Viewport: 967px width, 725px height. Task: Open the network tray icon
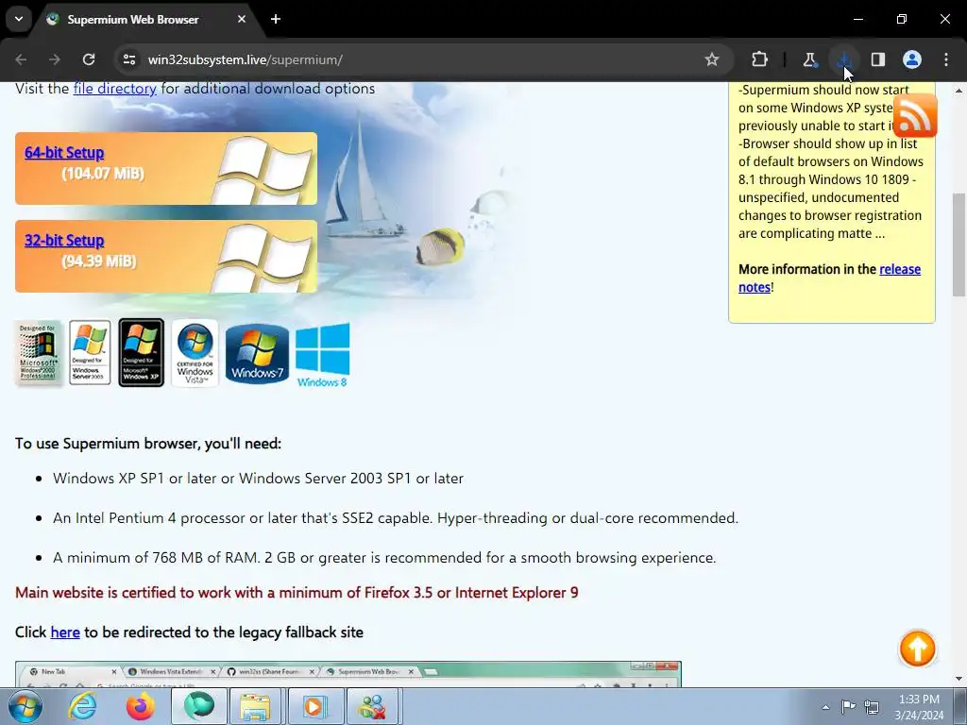click(872, 706)
